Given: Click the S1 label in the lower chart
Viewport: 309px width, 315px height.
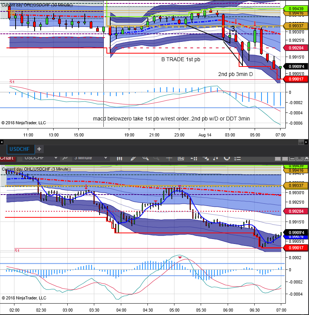Looking at the screenshot, I should coord(17,251).
